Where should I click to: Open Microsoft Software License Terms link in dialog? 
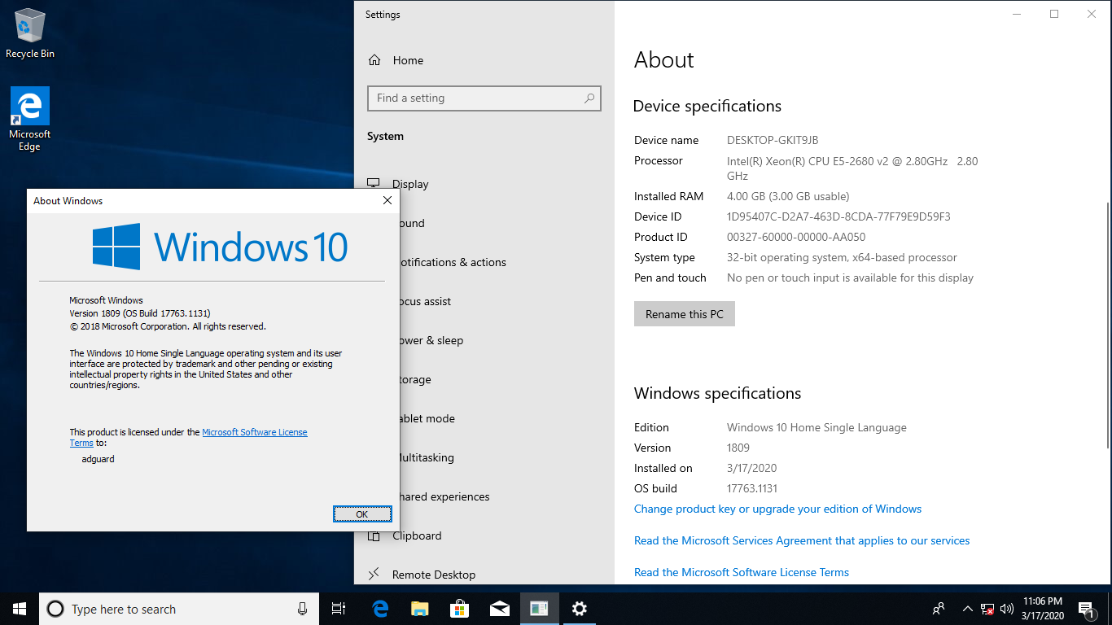click(x=255, y=432)
